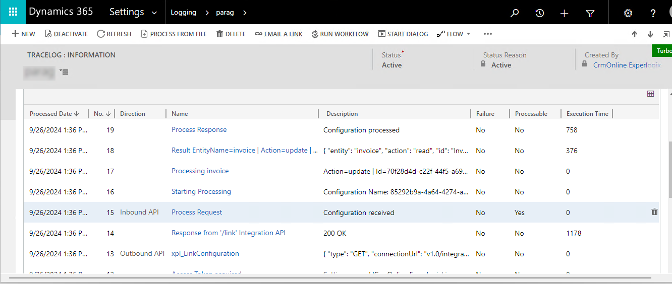Click the Execution Time column header
This screenshot has width=672, height=284.
pyautogui.click(x=587, y=114)
